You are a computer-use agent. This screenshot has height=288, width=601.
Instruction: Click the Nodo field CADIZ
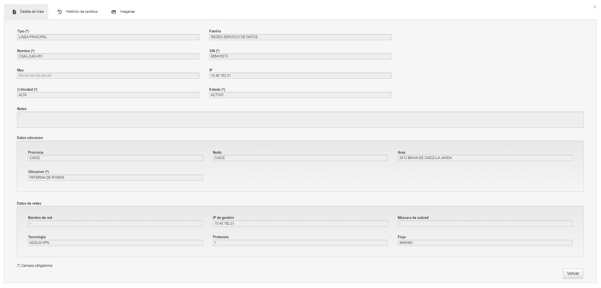pos(300,158)
